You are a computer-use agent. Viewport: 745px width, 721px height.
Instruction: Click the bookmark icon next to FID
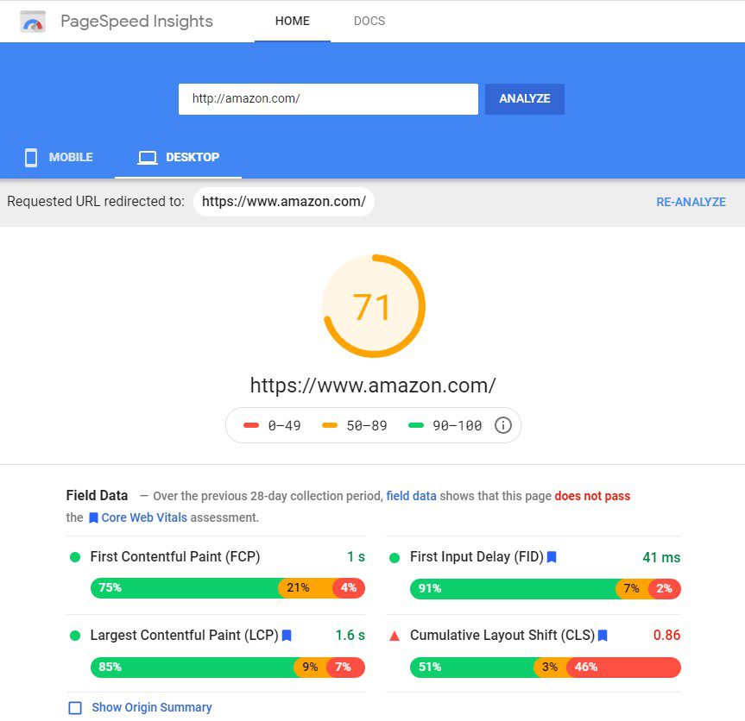552,557
